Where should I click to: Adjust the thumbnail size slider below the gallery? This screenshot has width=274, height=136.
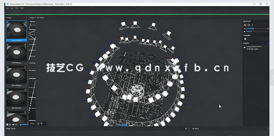pyautogui.click(x=25, y=125)
